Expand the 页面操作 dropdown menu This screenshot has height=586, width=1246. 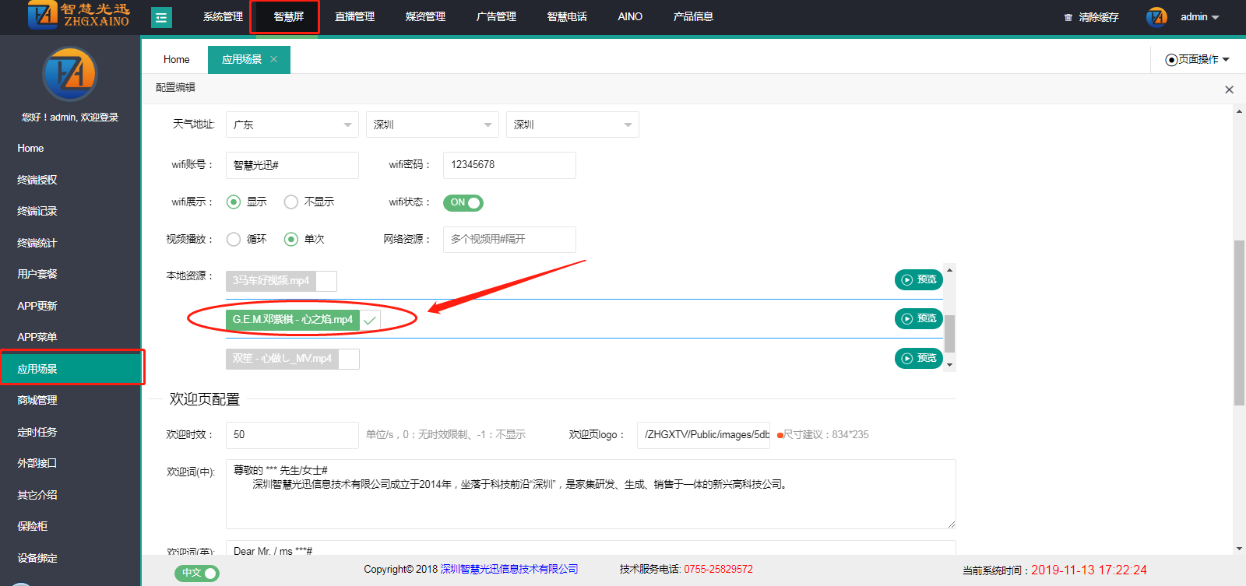click(1198, 60)
